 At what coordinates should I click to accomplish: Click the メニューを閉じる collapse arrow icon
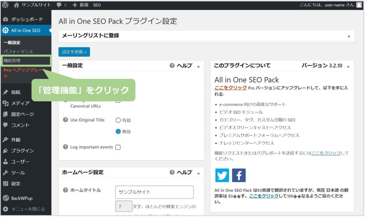click(6, 209)
